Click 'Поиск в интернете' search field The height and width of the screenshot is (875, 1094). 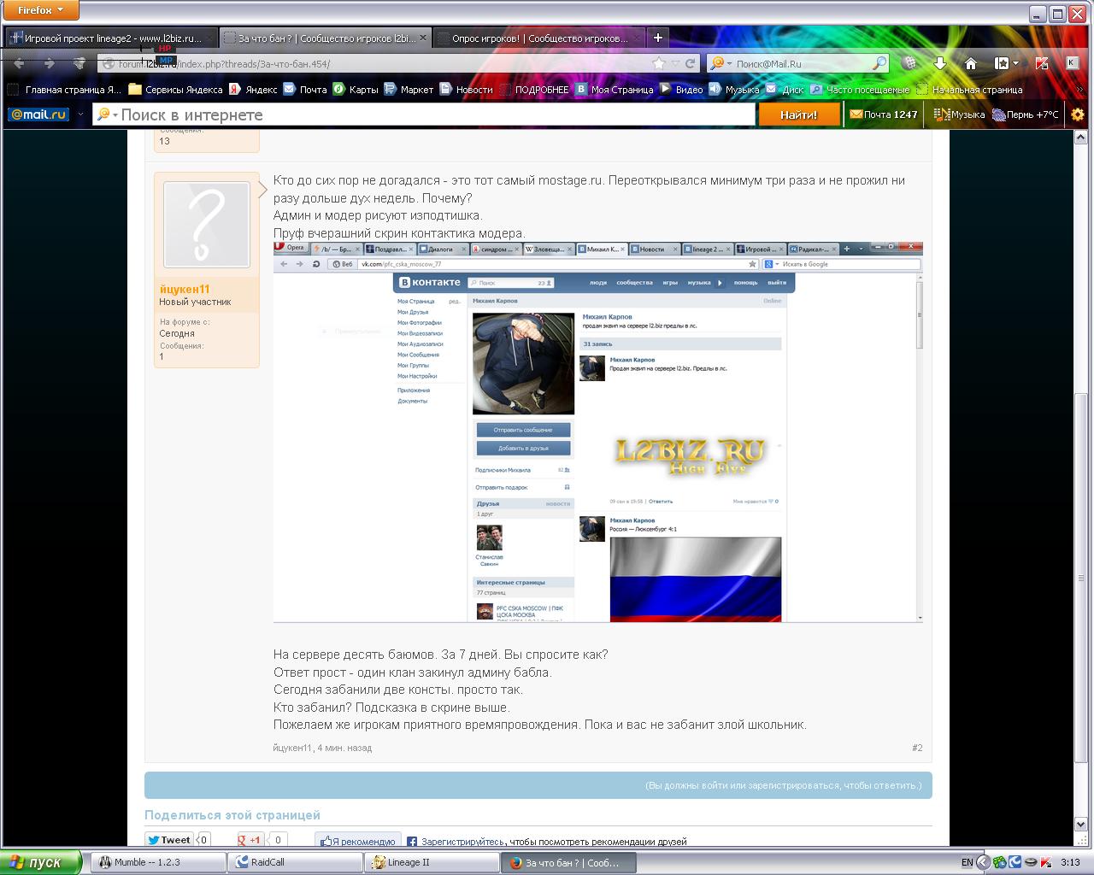[x=436, y=115]
